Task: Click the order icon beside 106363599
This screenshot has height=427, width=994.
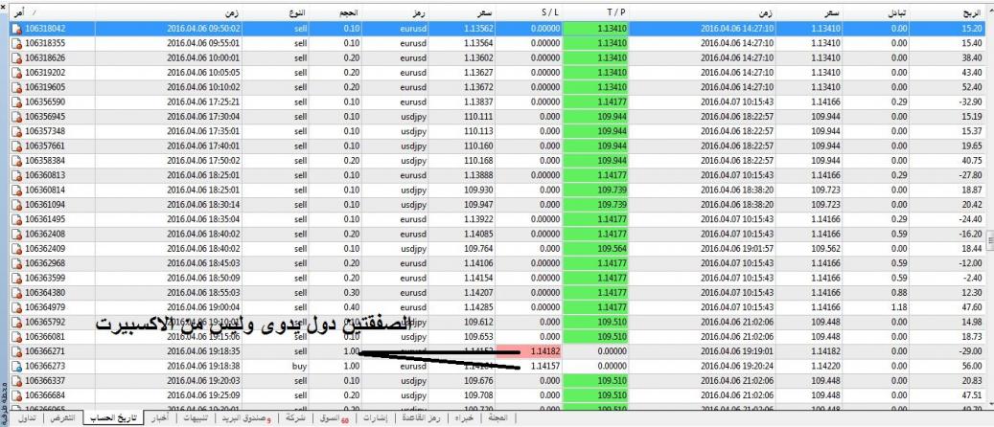Action: [x=17, y=278]
